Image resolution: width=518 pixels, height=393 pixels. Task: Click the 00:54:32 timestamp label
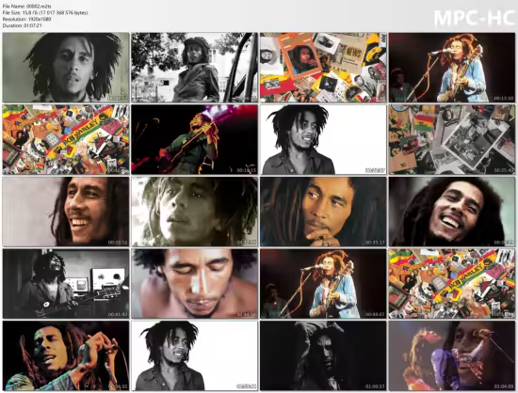[x=118, y=386]
